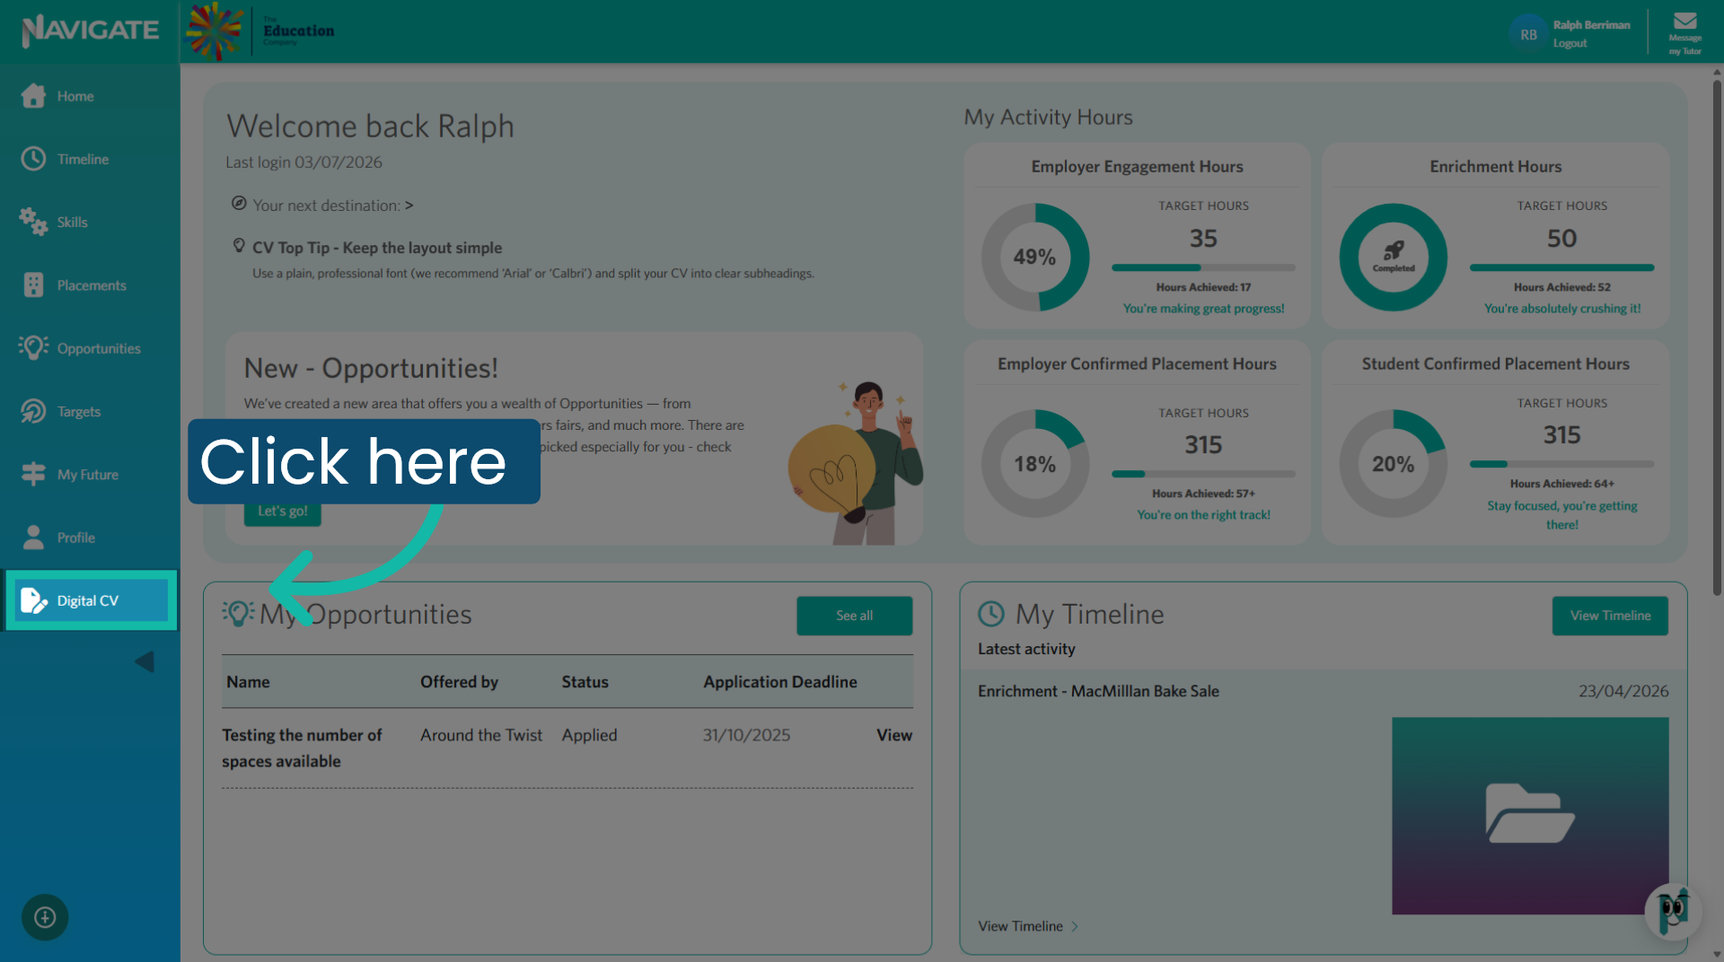The image size is (1724, 962).
Task: Click the Education Company logo
Action: tap(260, 31)
